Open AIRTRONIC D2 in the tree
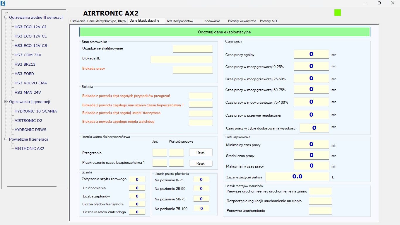The width and height of the screenshot is (400, 225). click(x=28, y=120)
